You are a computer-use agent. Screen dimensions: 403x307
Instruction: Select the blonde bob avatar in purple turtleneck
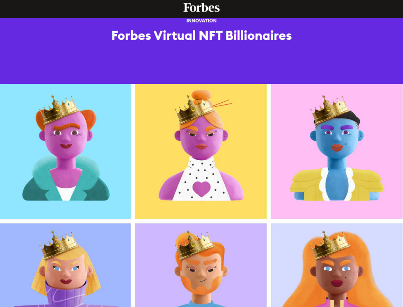click(65, 265)
